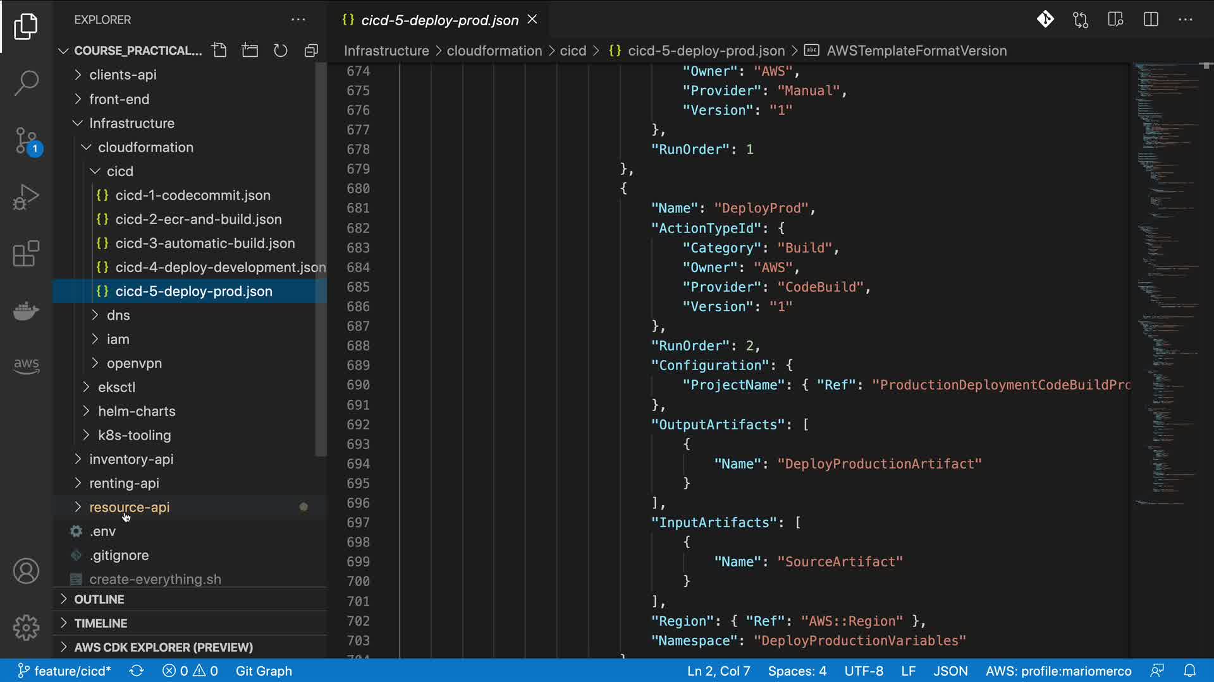
Task: Expand the OUTLINE section
Action: click(99, 599)
